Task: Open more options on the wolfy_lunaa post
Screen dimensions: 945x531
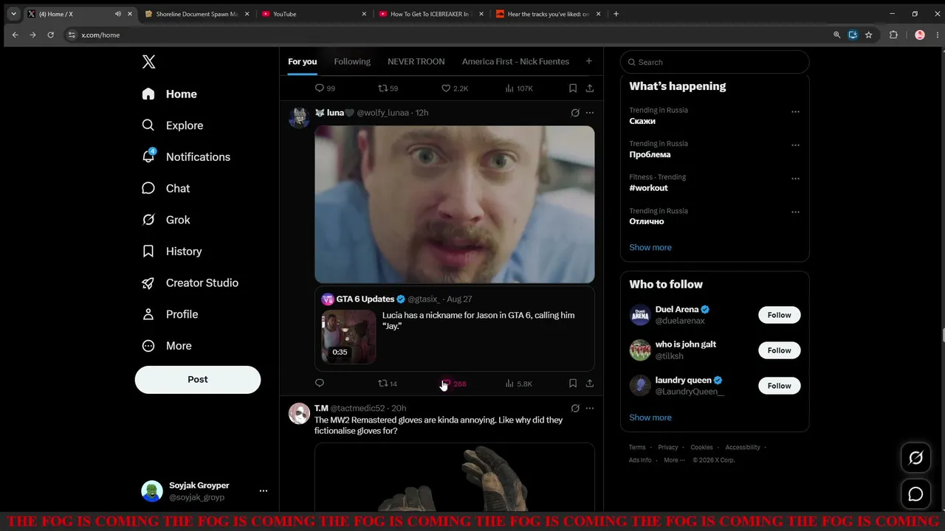Action: tap(590, 113)
